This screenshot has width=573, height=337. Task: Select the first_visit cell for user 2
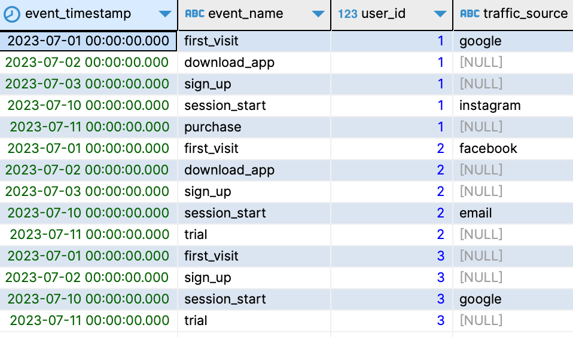[x=254, y=149]
